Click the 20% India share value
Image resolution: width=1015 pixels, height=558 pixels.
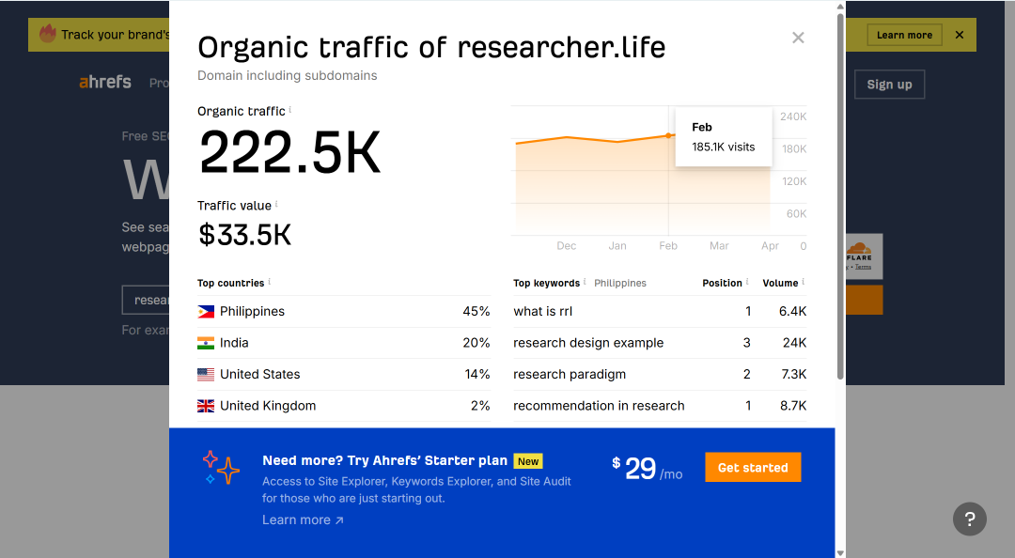coord(476,343)
